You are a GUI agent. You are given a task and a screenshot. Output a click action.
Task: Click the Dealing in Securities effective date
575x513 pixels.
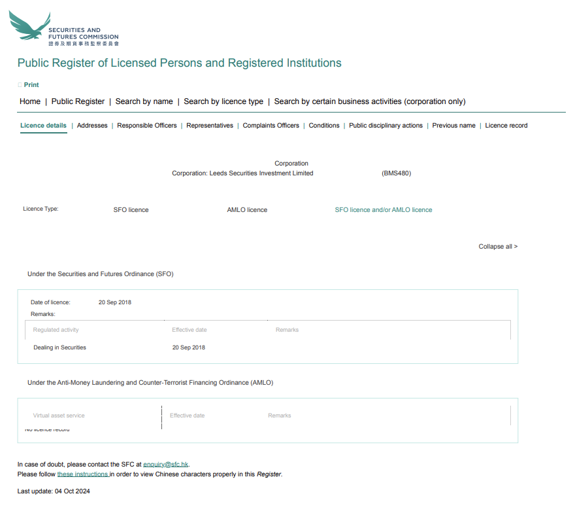tap(188, 347)
